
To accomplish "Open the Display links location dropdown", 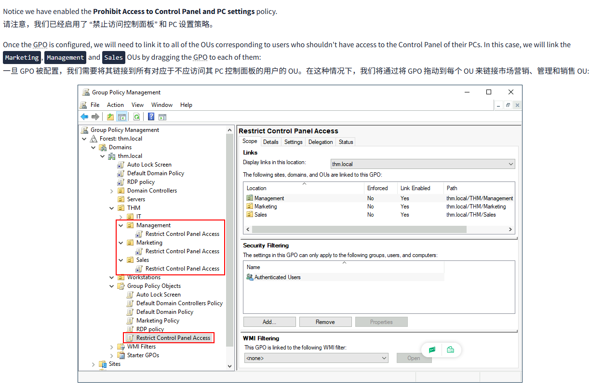I will pos(423,164).
